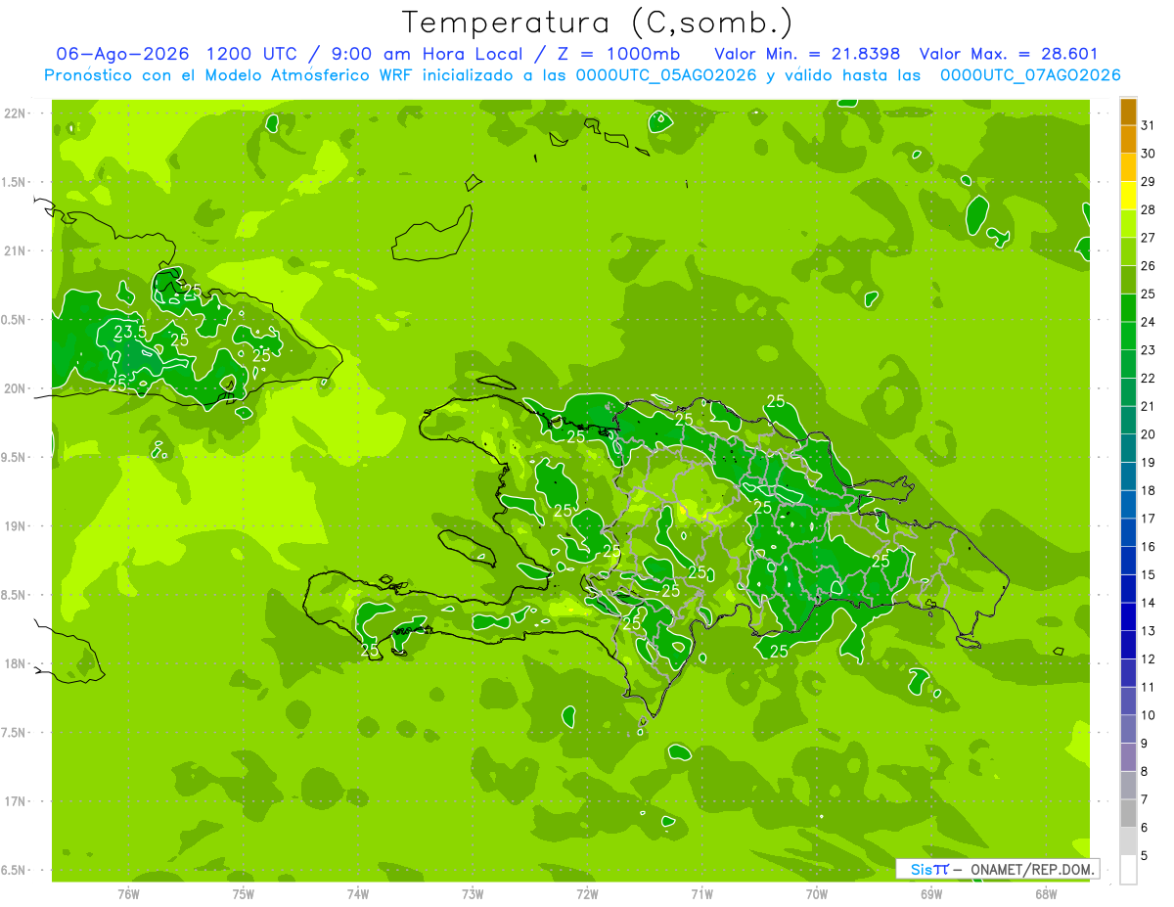This screenshot has height=907, width=1174.
Task: Click the 76W longitude axis label
Action: click(128, 894)
